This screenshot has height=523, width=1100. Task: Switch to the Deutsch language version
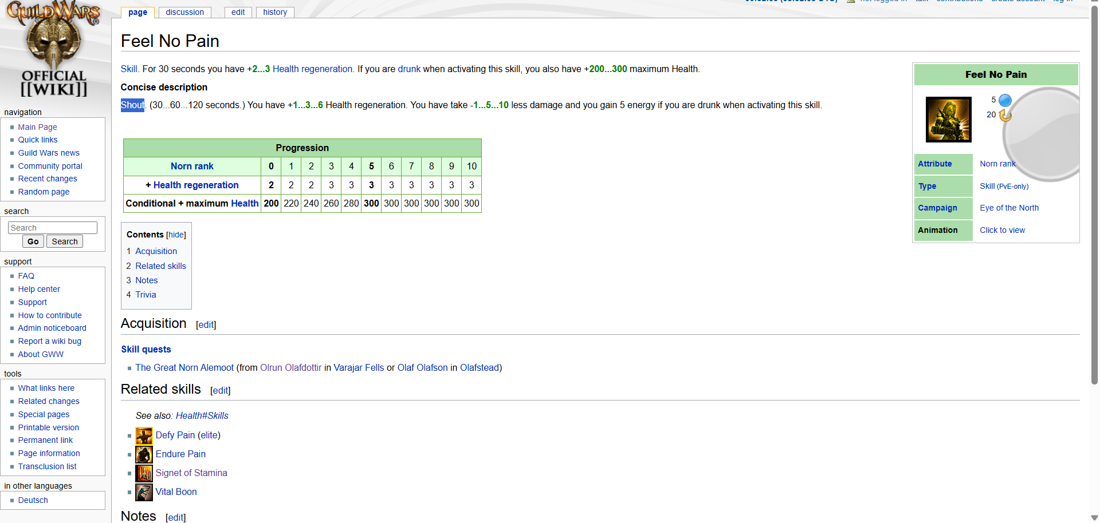(33, 500)
